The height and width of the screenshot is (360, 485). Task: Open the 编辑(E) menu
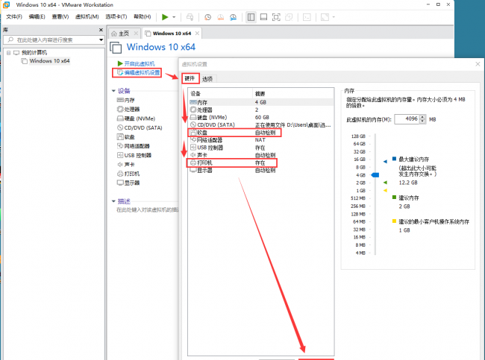coord(37,16)
